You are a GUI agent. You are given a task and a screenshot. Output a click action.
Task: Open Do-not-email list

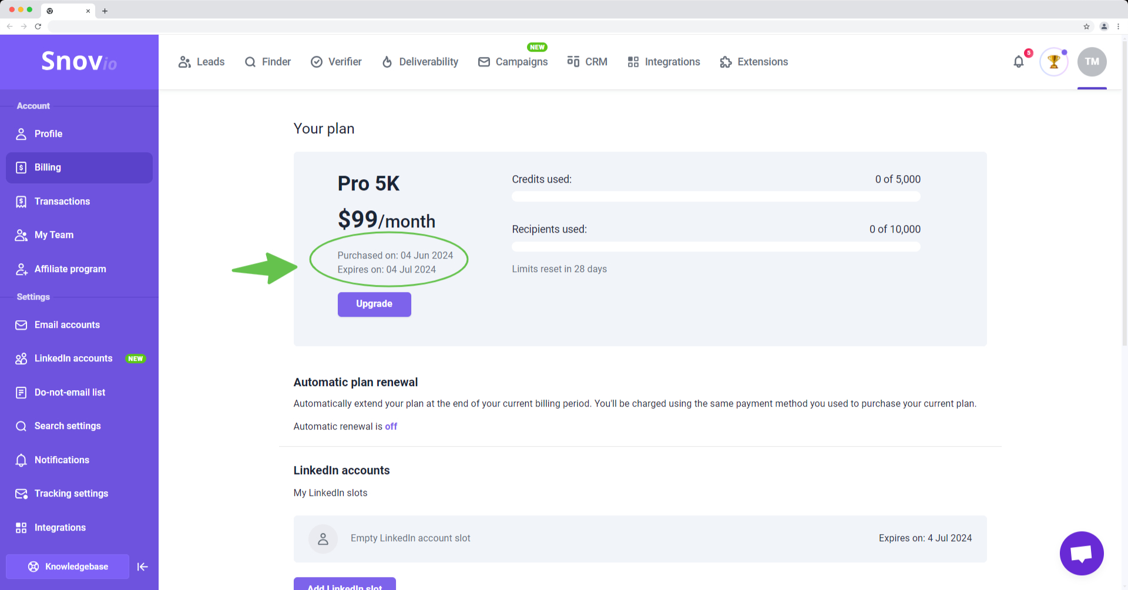tap(79, 393)
